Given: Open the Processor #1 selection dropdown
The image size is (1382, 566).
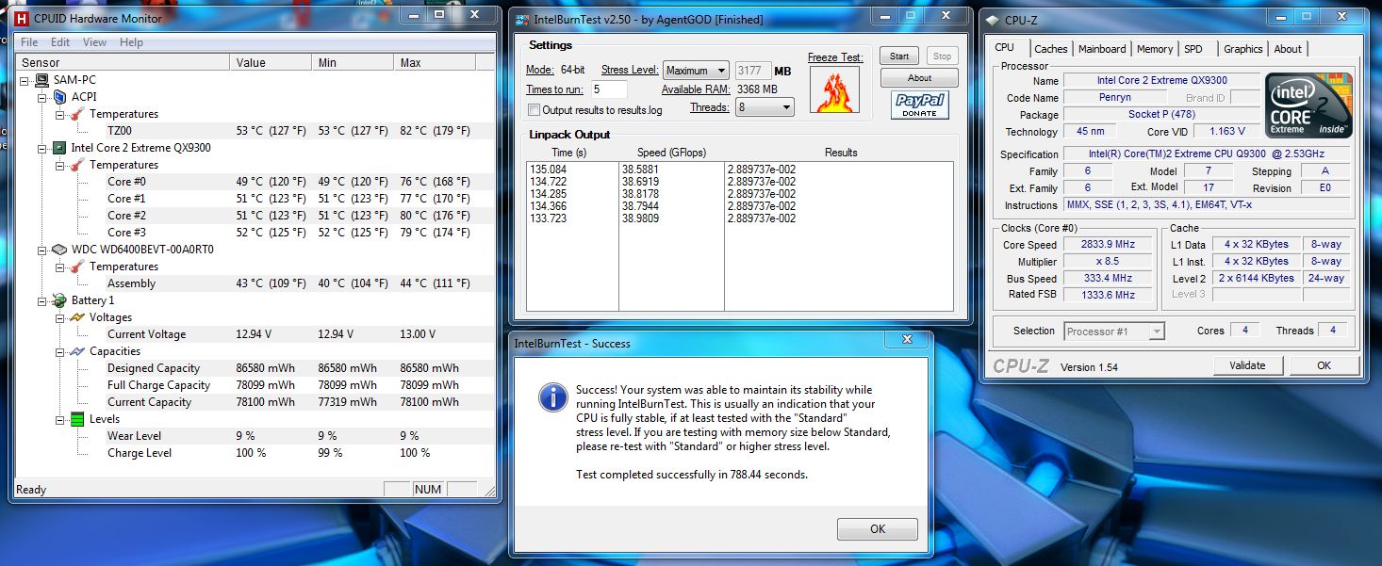Looking at the screenshot, I should 1114,331.
